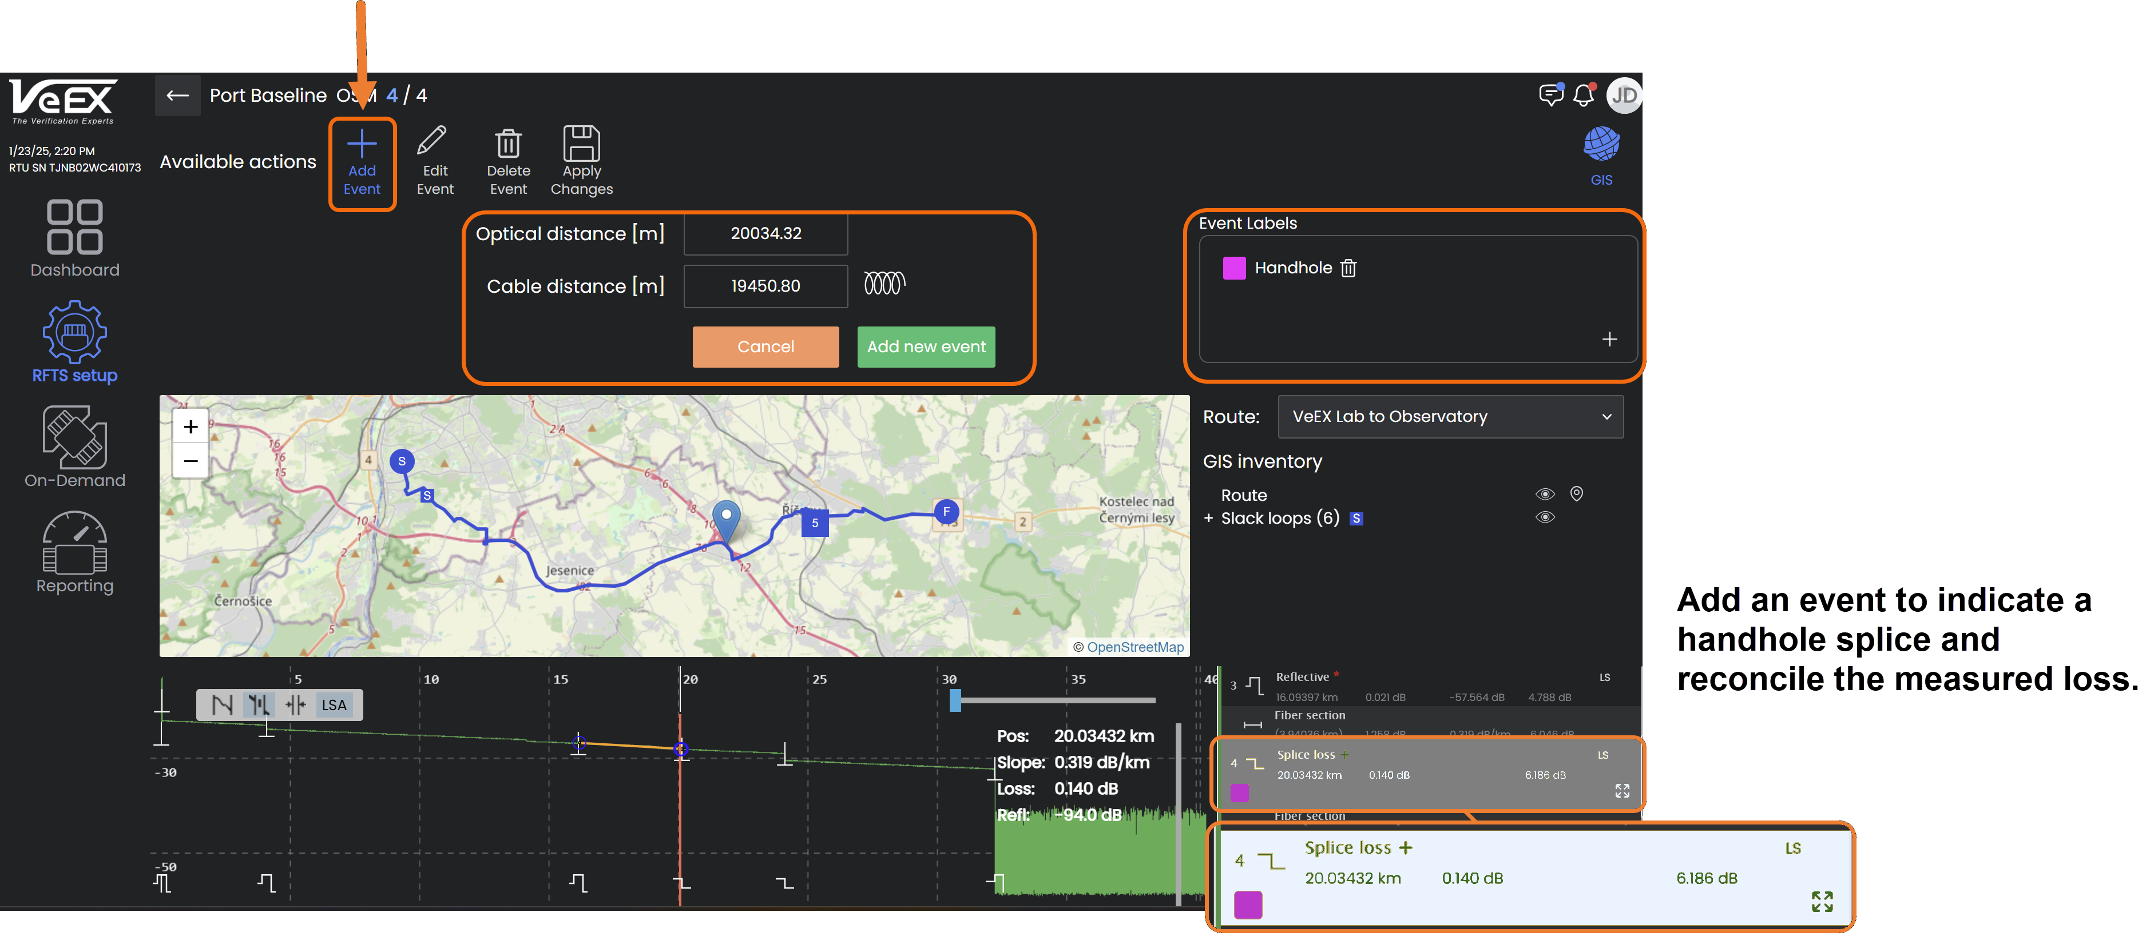The width and height of the screenshot is (2154, 944).
Task: Click the Delete Event trash icon
Action: click(x=507, y=144)
